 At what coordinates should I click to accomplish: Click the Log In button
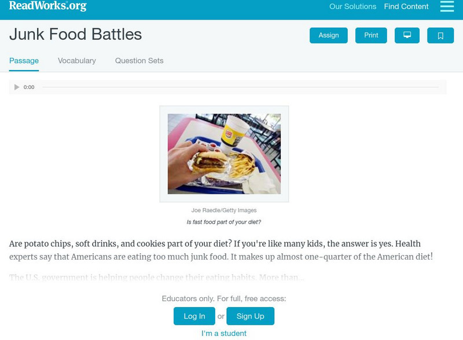194,316
